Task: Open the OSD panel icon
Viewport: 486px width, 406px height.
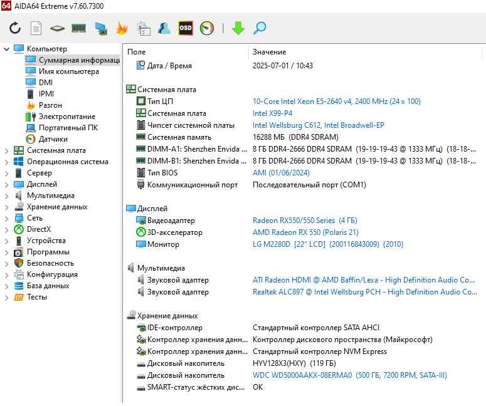Action: 186,28
